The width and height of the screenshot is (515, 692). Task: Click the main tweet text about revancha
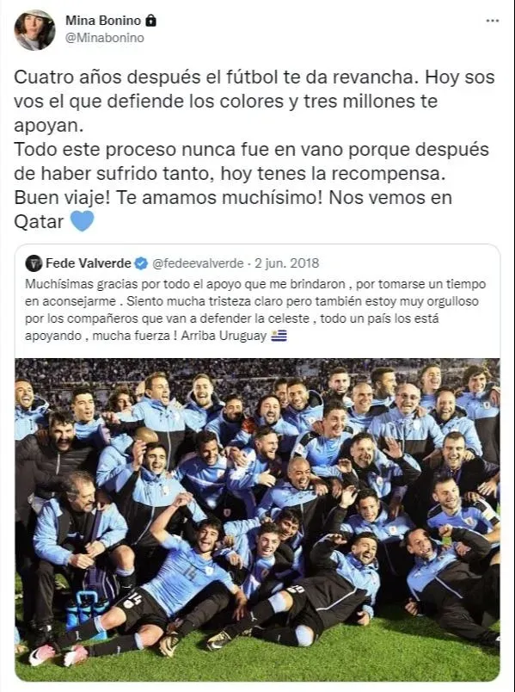tap(254, 149)
